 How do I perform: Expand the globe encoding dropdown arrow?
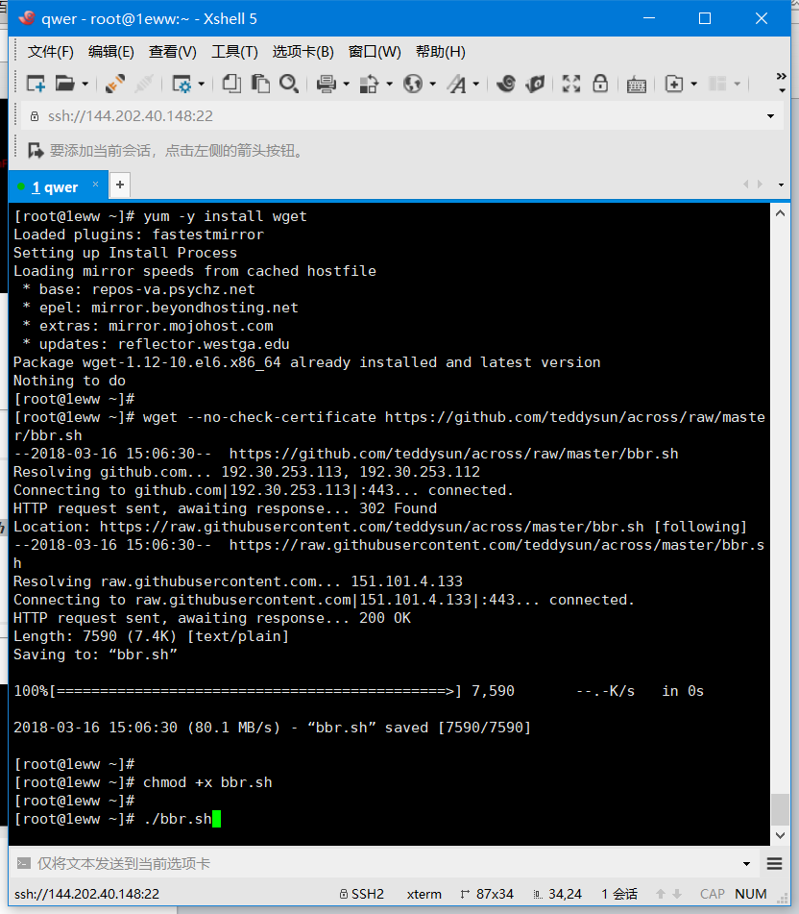click(433, 85)
